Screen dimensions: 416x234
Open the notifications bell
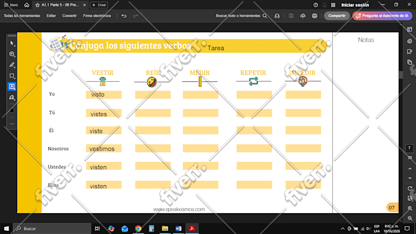[x=324, y=5]
